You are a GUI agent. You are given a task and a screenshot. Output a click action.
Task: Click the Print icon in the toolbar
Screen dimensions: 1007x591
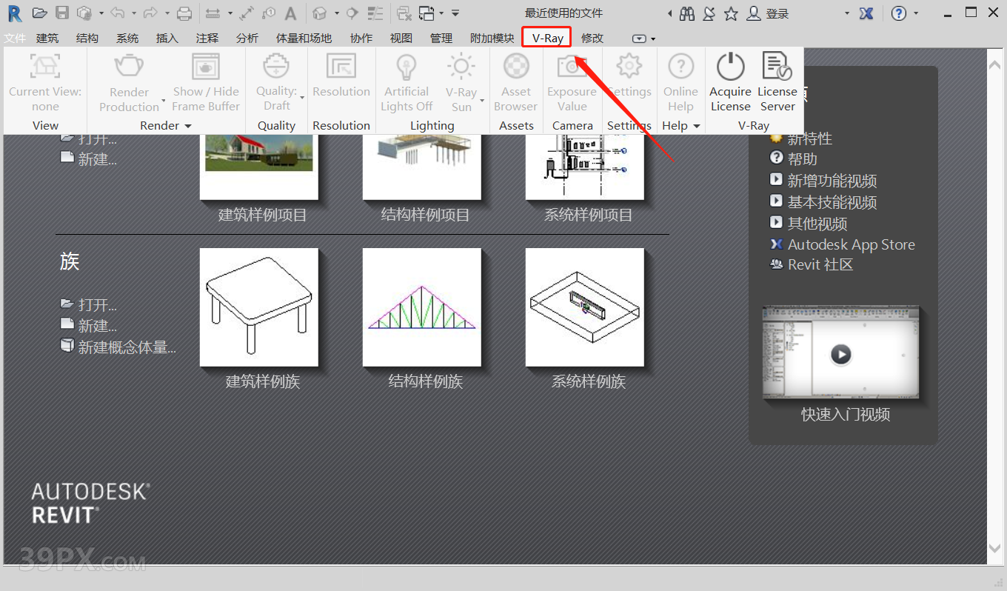[184, 13]
